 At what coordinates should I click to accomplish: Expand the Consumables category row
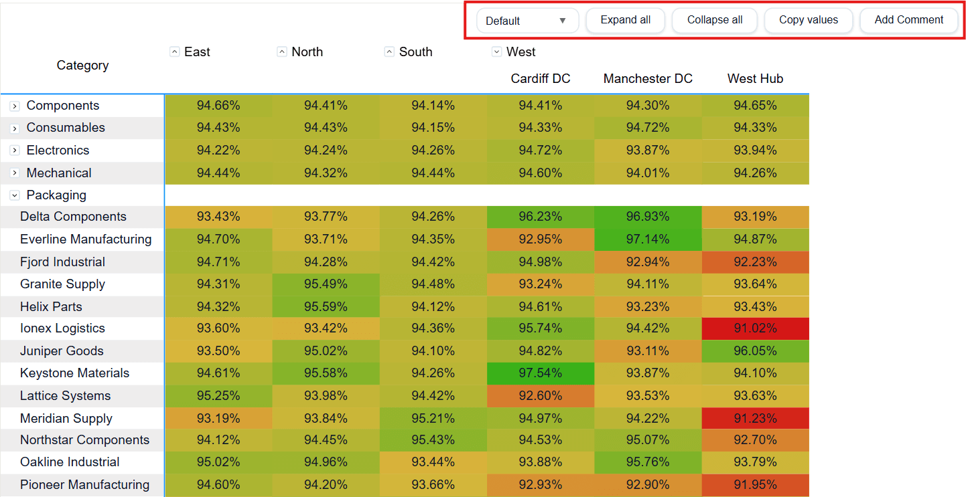click(15, 128)
